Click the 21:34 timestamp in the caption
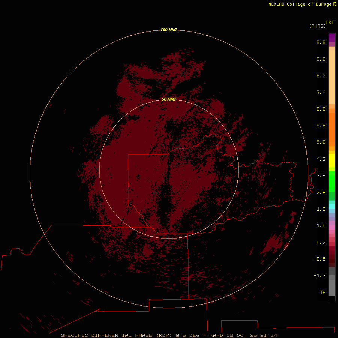Screen dimensions: 338x338 point(269,335)
